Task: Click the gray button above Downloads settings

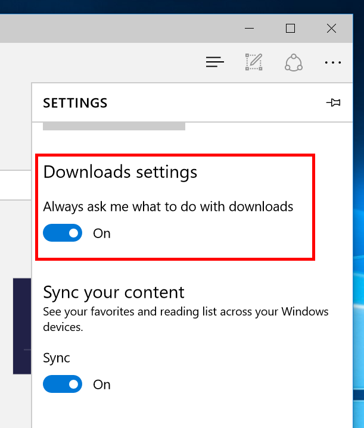Action: coord(114,126)
